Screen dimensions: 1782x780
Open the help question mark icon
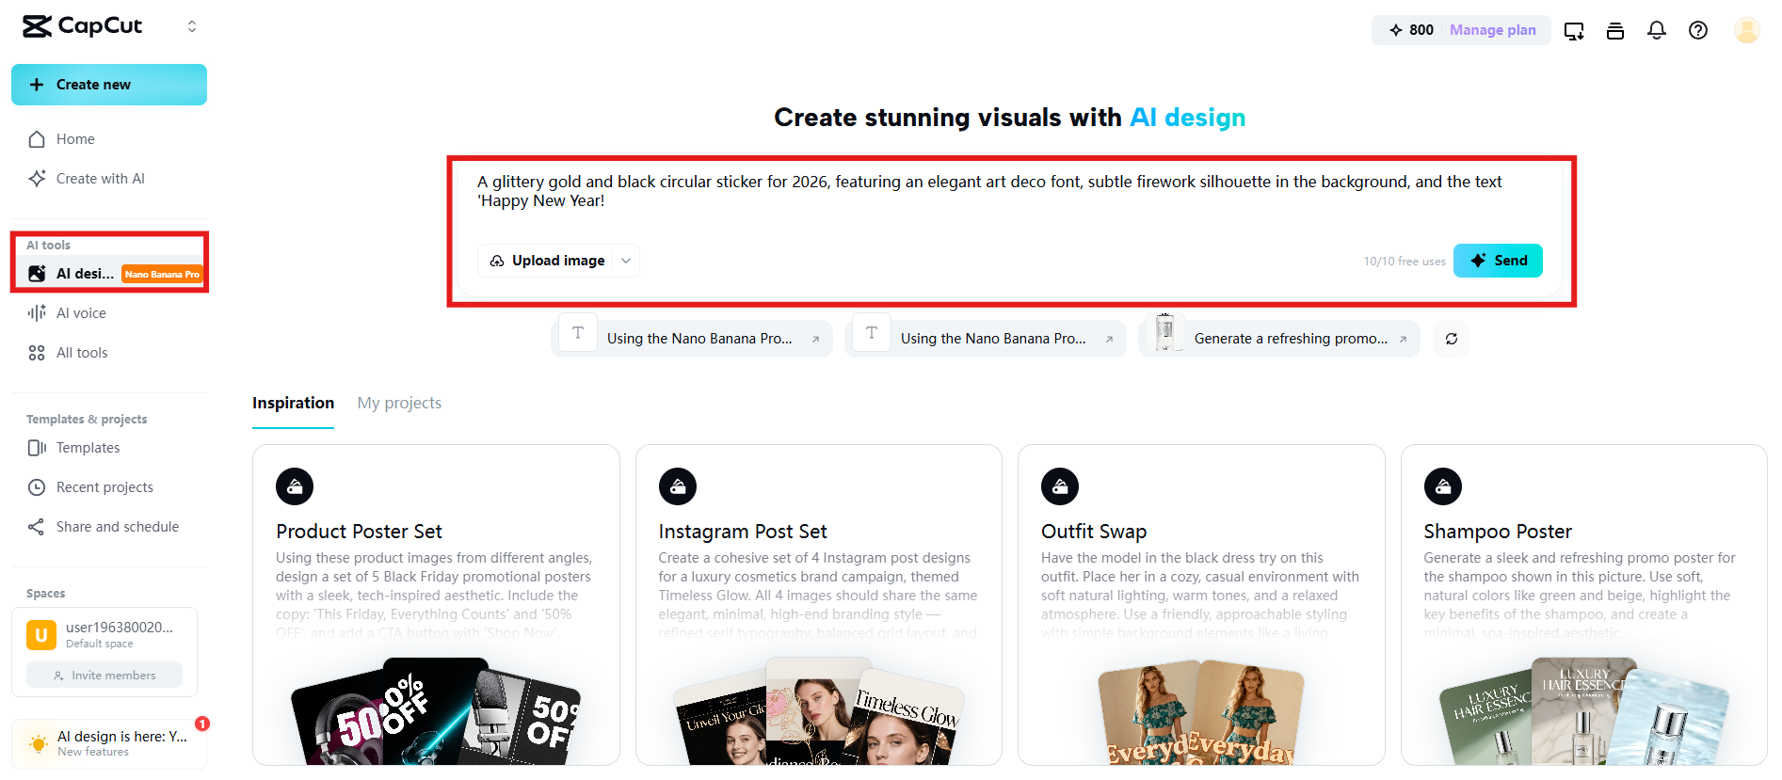click(1697, 30)
